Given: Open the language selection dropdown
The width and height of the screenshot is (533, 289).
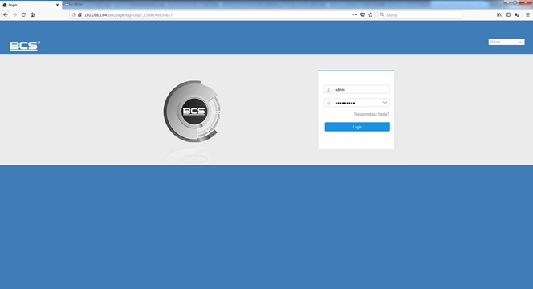Looking at the screenshot, I should pyautogui.click(x=507, y=42).
